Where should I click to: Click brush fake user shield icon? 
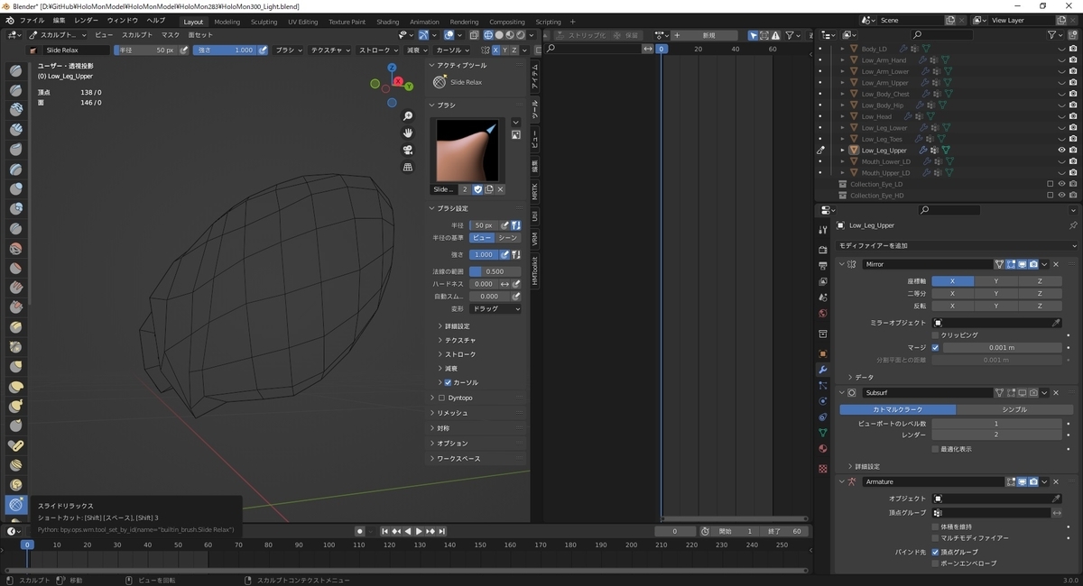tap(477, 189)
